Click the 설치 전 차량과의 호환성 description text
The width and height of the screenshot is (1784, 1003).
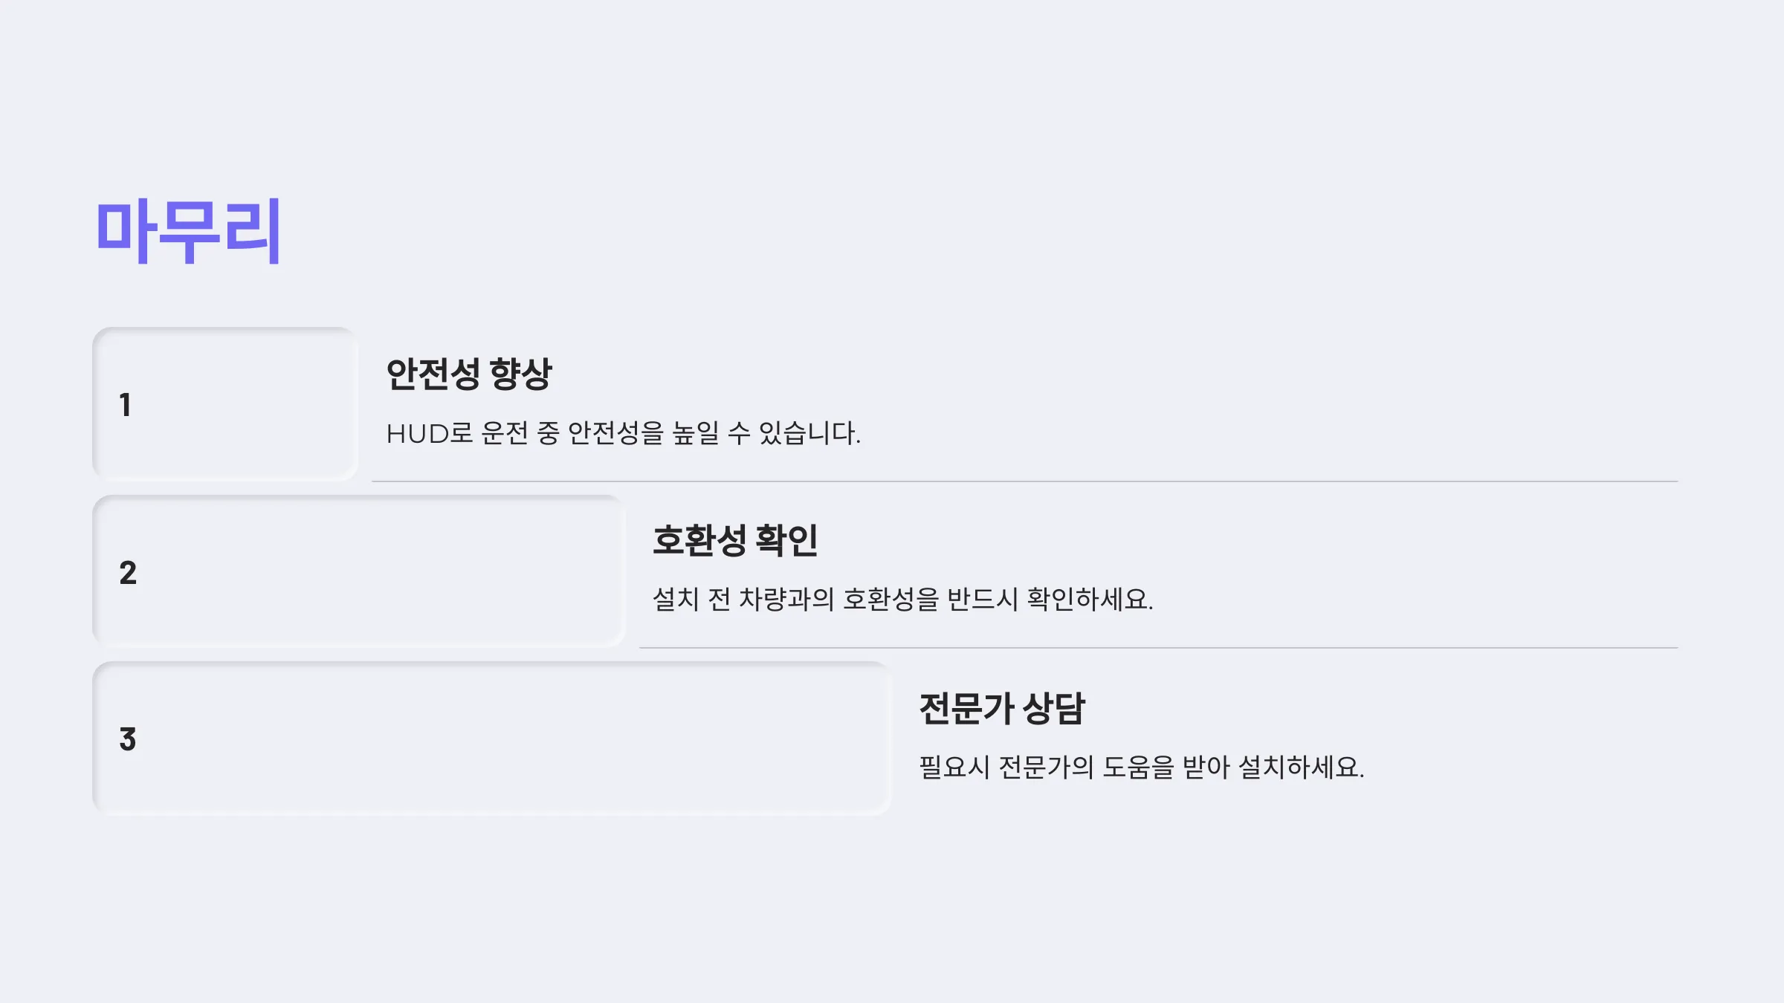click(x=902, y=599)
